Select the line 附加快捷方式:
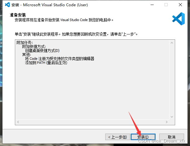The height and width of the screenshot is (146, 190). [34, 46]
